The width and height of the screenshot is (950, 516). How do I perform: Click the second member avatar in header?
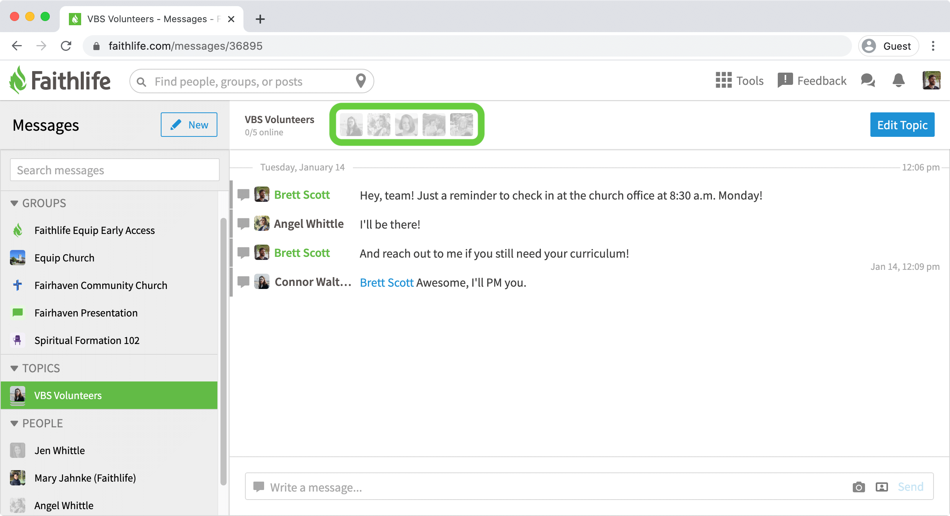379,125
